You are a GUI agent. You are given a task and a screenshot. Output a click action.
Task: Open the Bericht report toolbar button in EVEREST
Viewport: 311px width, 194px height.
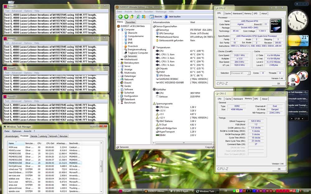156,17
